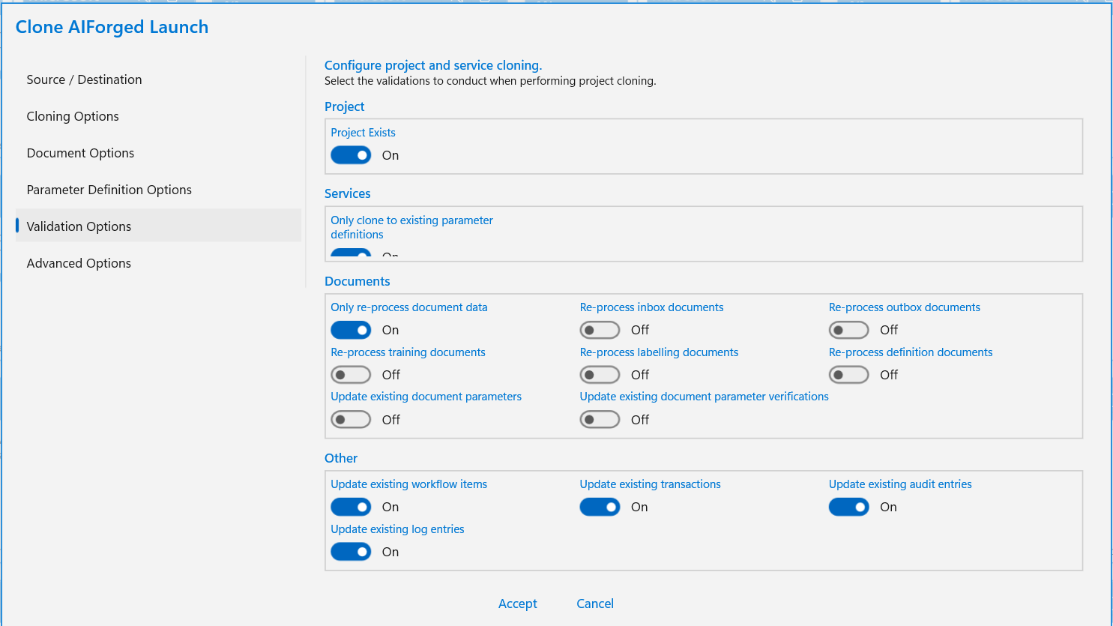Go to Cloning Options page
Viewport: 1113px width, 626px height.
click(158, 116)
